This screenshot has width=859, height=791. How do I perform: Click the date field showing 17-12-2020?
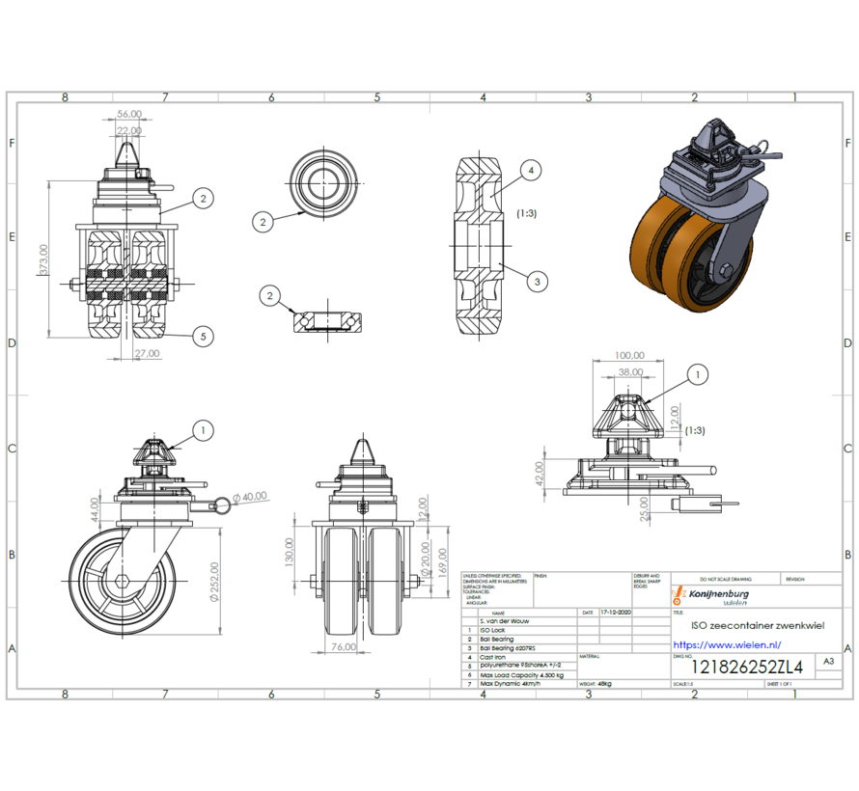(x=618, y=613)
